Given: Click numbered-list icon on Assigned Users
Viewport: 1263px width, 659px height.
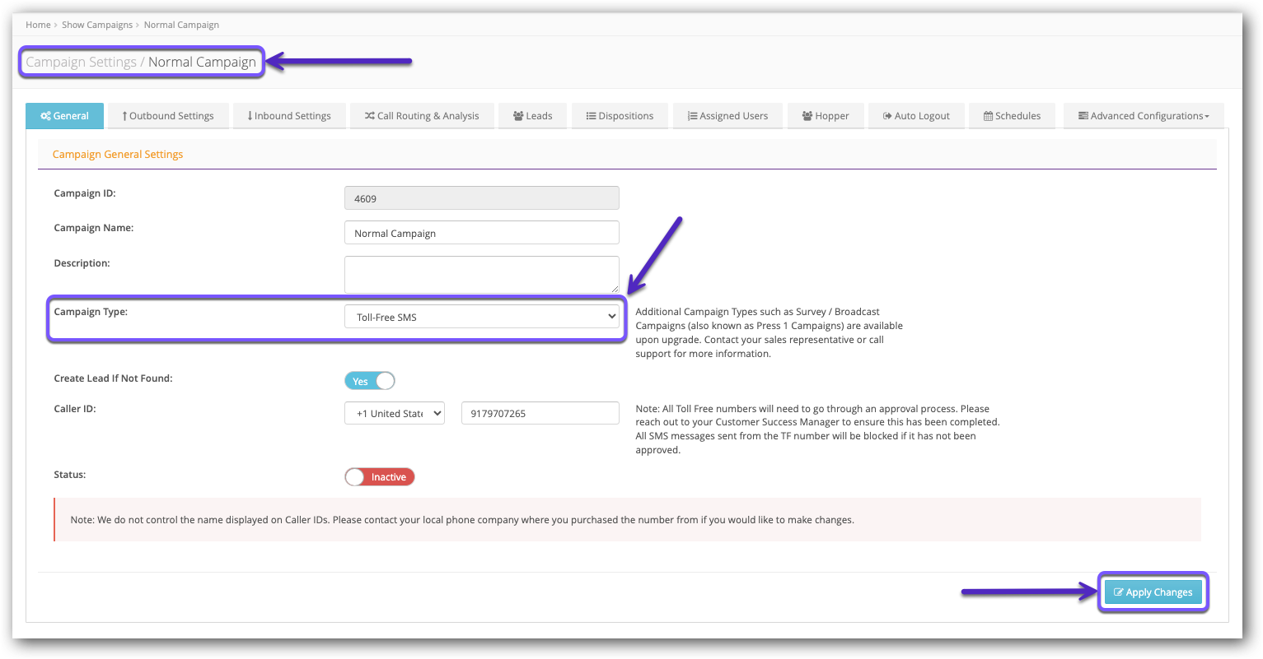Looking at the screenshot, I should point(693,116).
